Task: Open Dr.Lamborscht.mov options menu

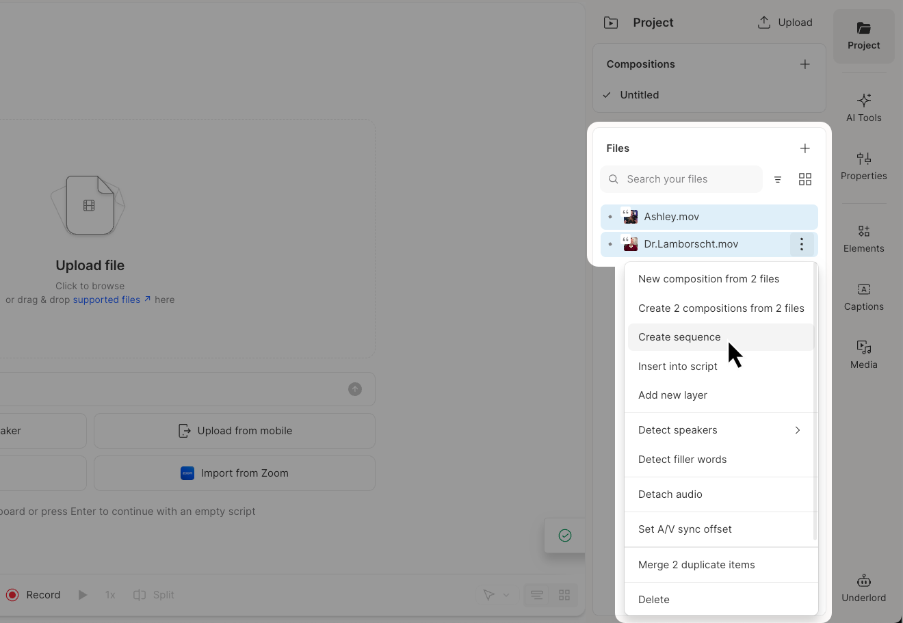Action: coord(801,244)
